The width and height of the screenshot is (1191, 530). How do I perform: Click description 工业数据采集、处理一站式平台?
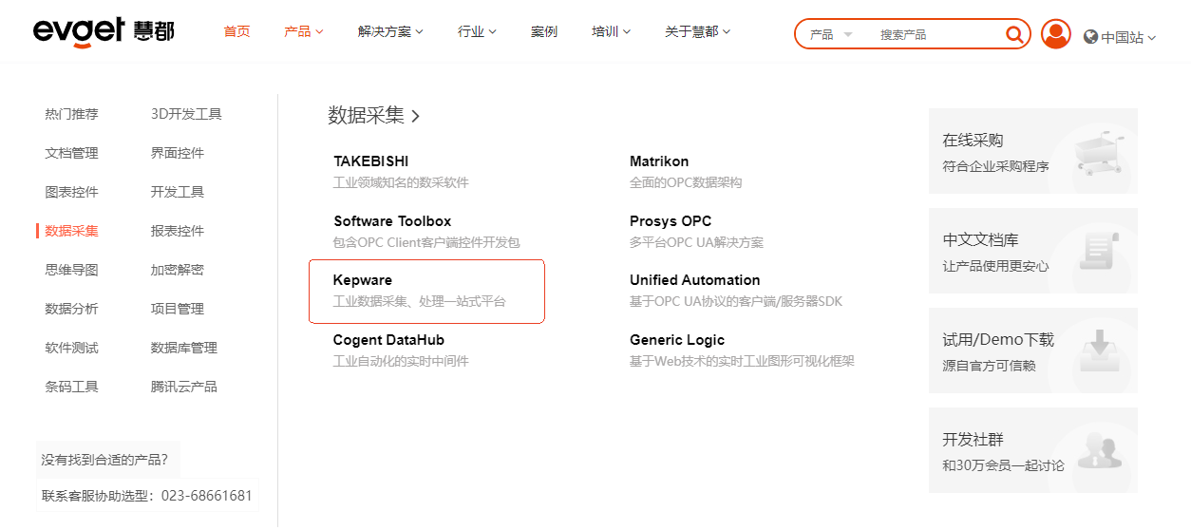(420, 301)
